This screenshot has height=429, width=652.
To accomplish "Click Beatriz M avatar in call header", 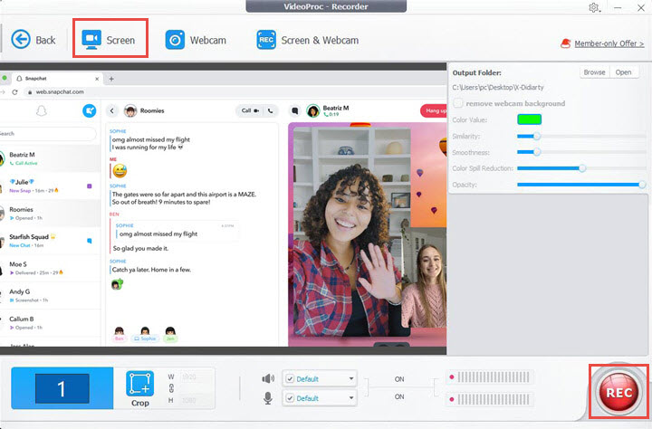I will click(x=312, y=110).
